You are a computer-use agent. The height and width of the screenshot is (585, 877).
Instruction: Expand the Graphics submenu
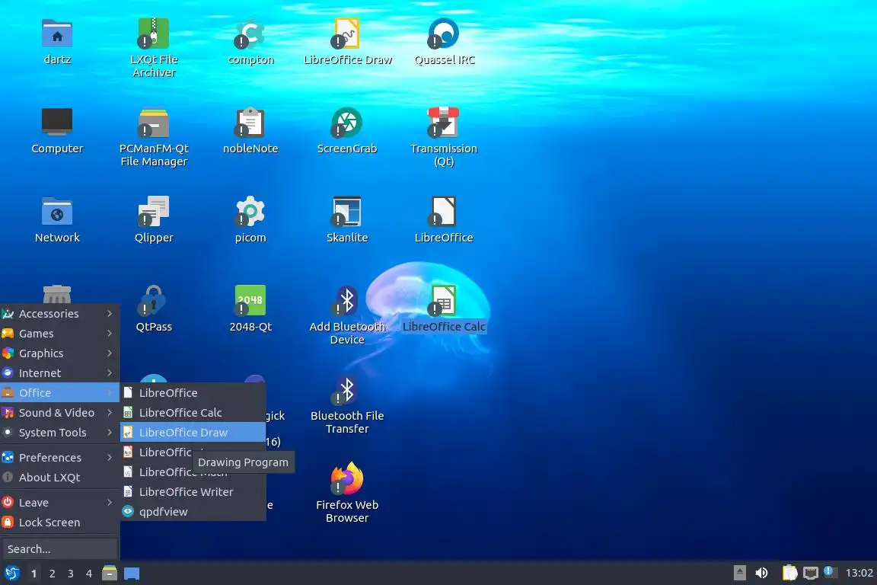pos(59,353)
